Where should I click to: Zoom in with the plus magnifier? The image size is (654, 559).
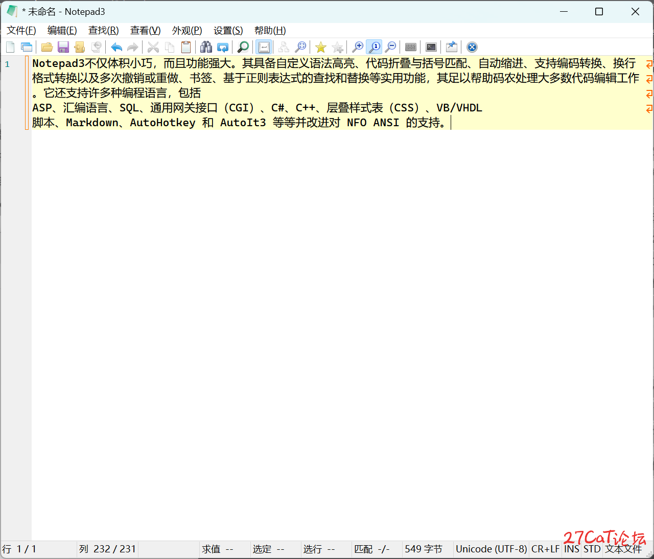(358, 48)
